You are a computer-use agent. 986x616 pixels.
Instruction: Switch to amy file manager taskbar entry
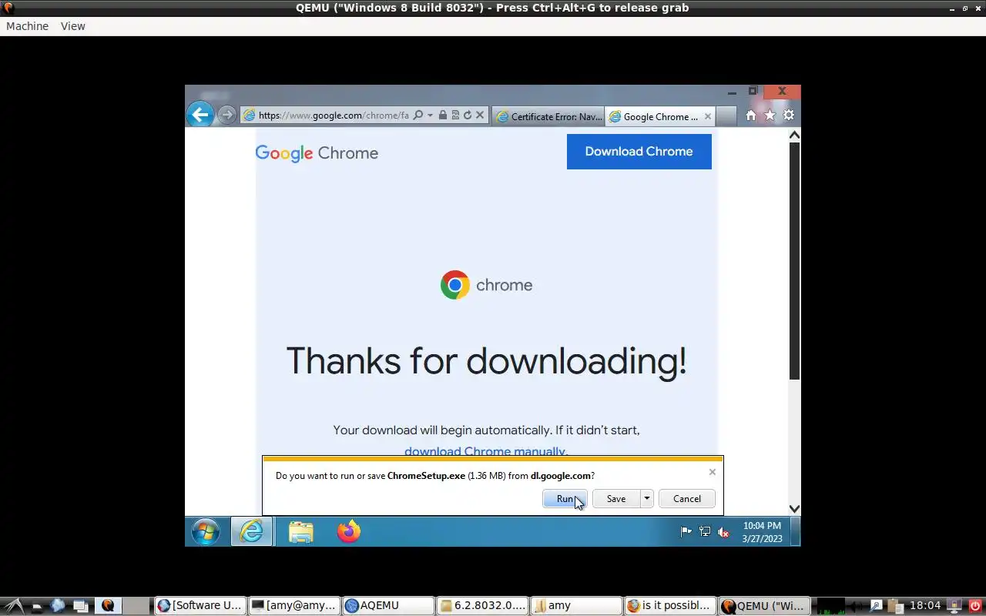click(x=576, y=606)
